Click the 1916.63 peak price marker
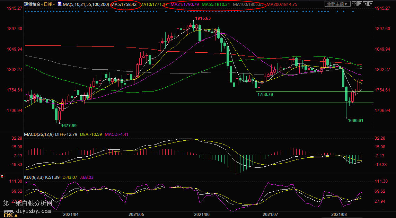 point(203,18)
